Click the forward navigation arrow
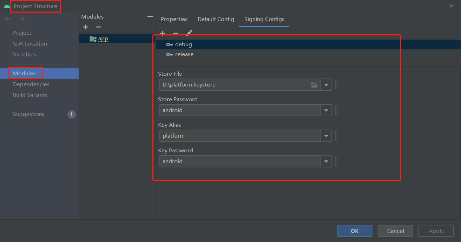Image resolution: width=461 pixels, height=242 pixels. (21, 19)
